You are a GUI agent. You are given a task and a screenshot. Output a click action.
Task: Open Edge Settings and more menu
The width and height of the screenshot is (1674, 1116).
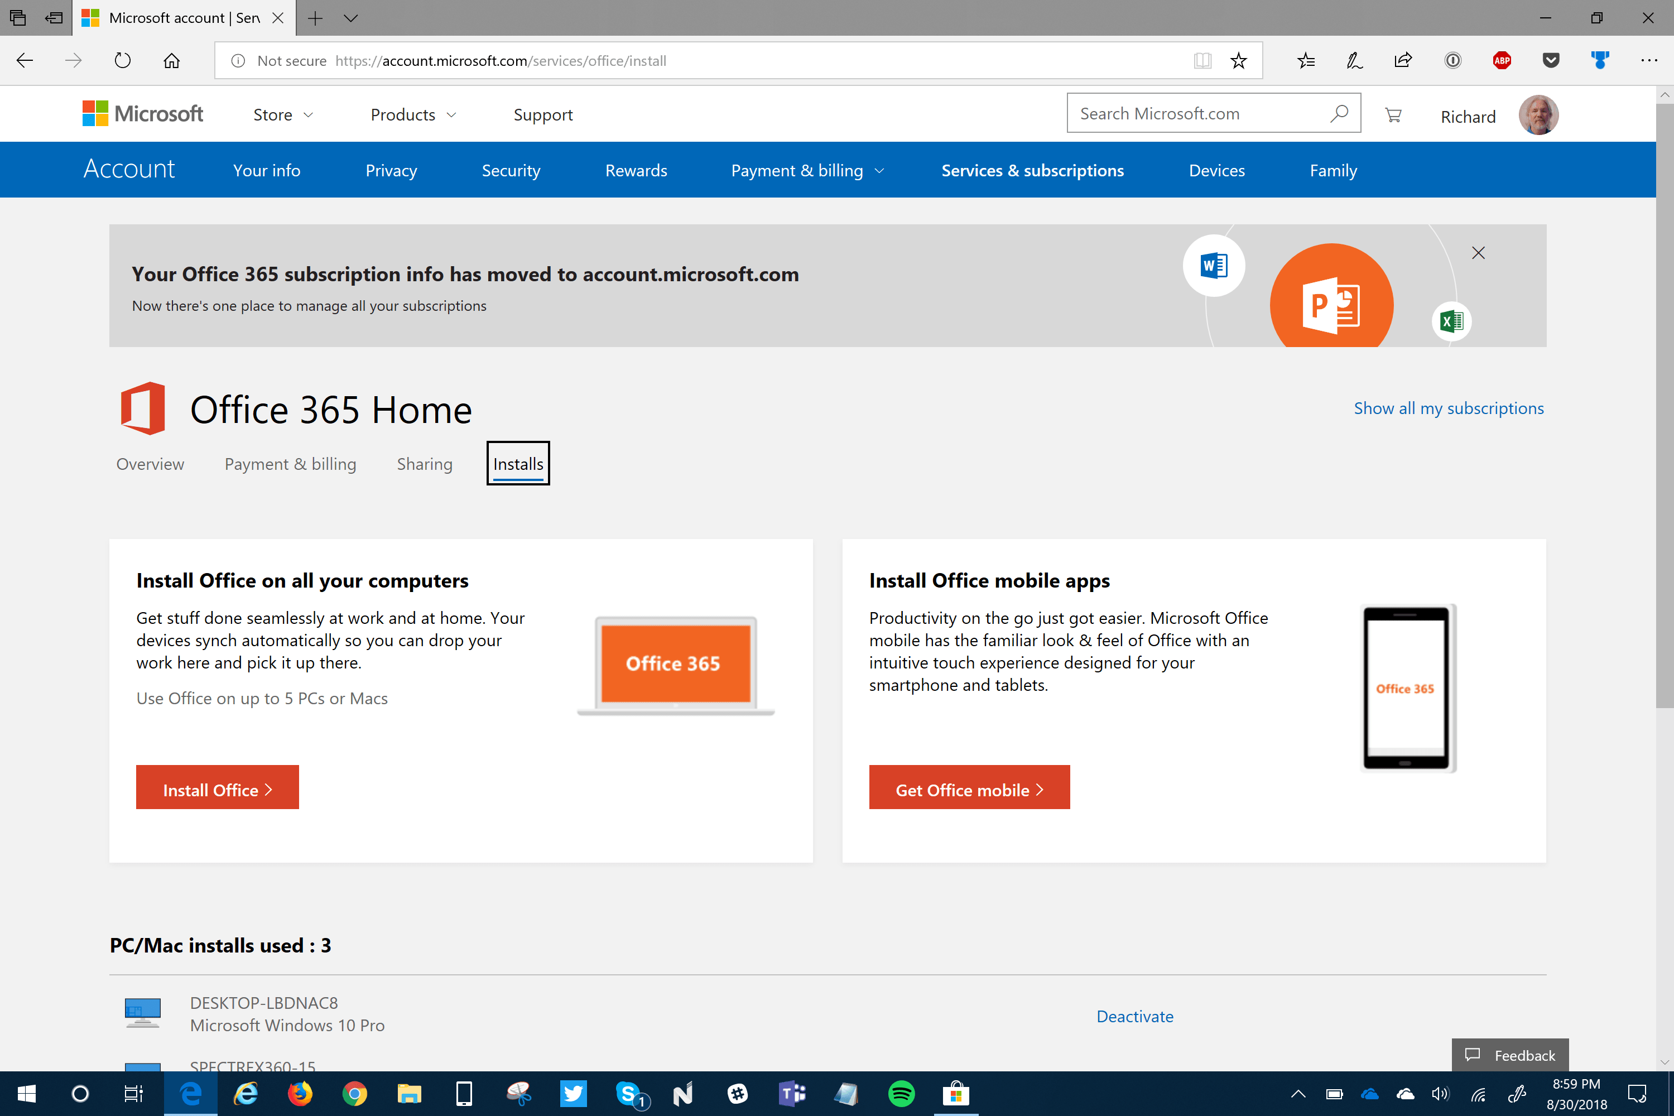pos(1649,60)
